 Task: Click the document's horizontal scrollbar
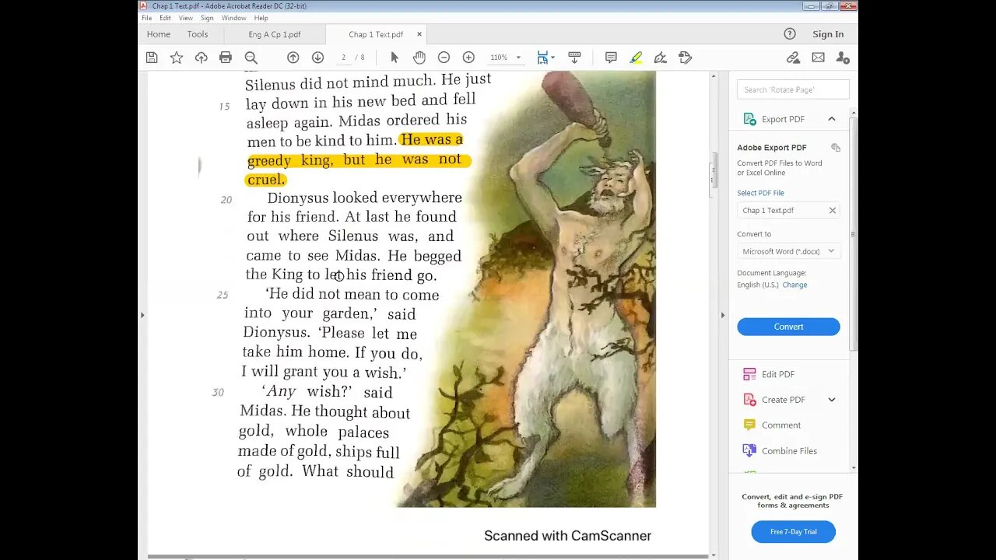click(428, 557)
